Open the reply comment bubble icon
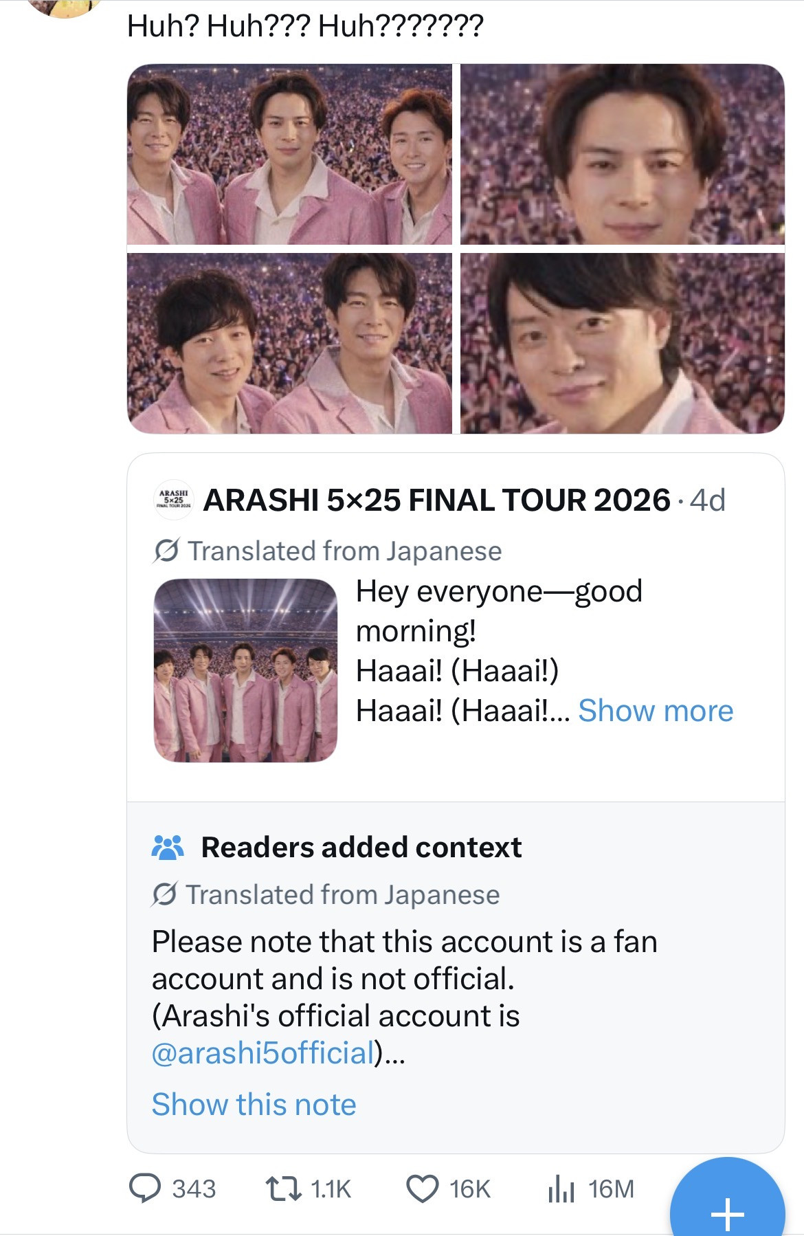This screenshot has height=1236, width=804. (x=145, y=1188)
